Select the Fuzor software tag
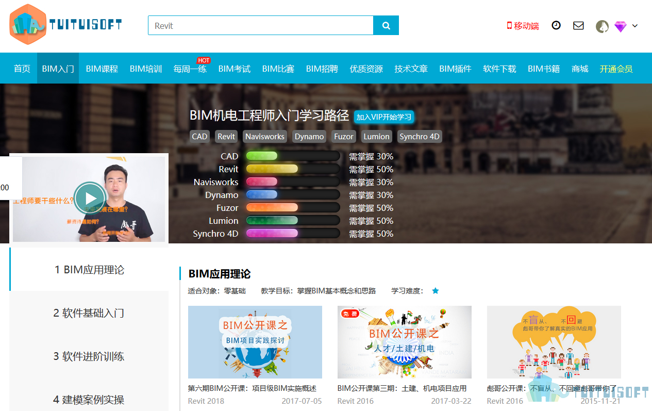This screenshot has width=652, height=411. coord(344,137)
